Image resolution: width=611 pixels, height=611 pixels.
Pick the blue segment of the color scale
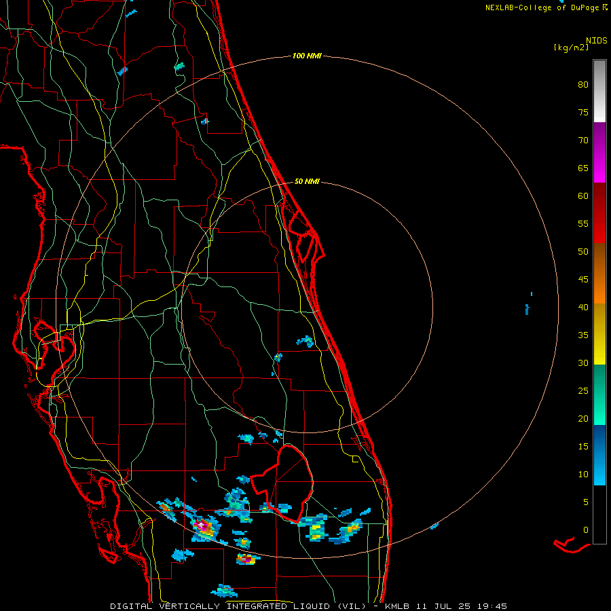599,455
